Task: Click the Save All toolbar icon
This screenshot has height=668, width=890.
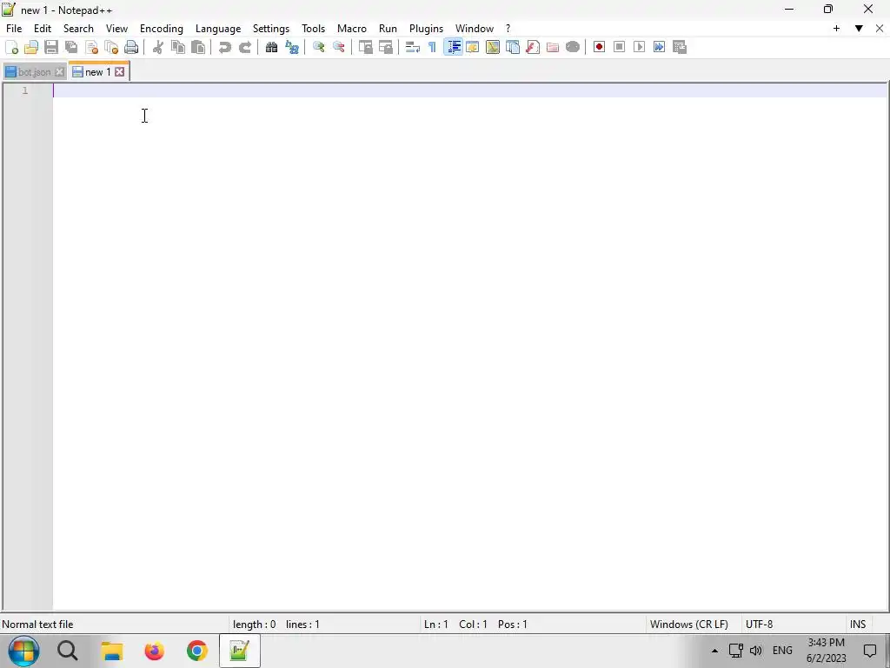Action: pyautogui.click(x=71, y=47)
